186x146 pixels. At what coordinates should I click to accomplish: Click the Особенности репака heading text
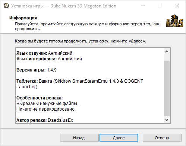coord(40,98)
